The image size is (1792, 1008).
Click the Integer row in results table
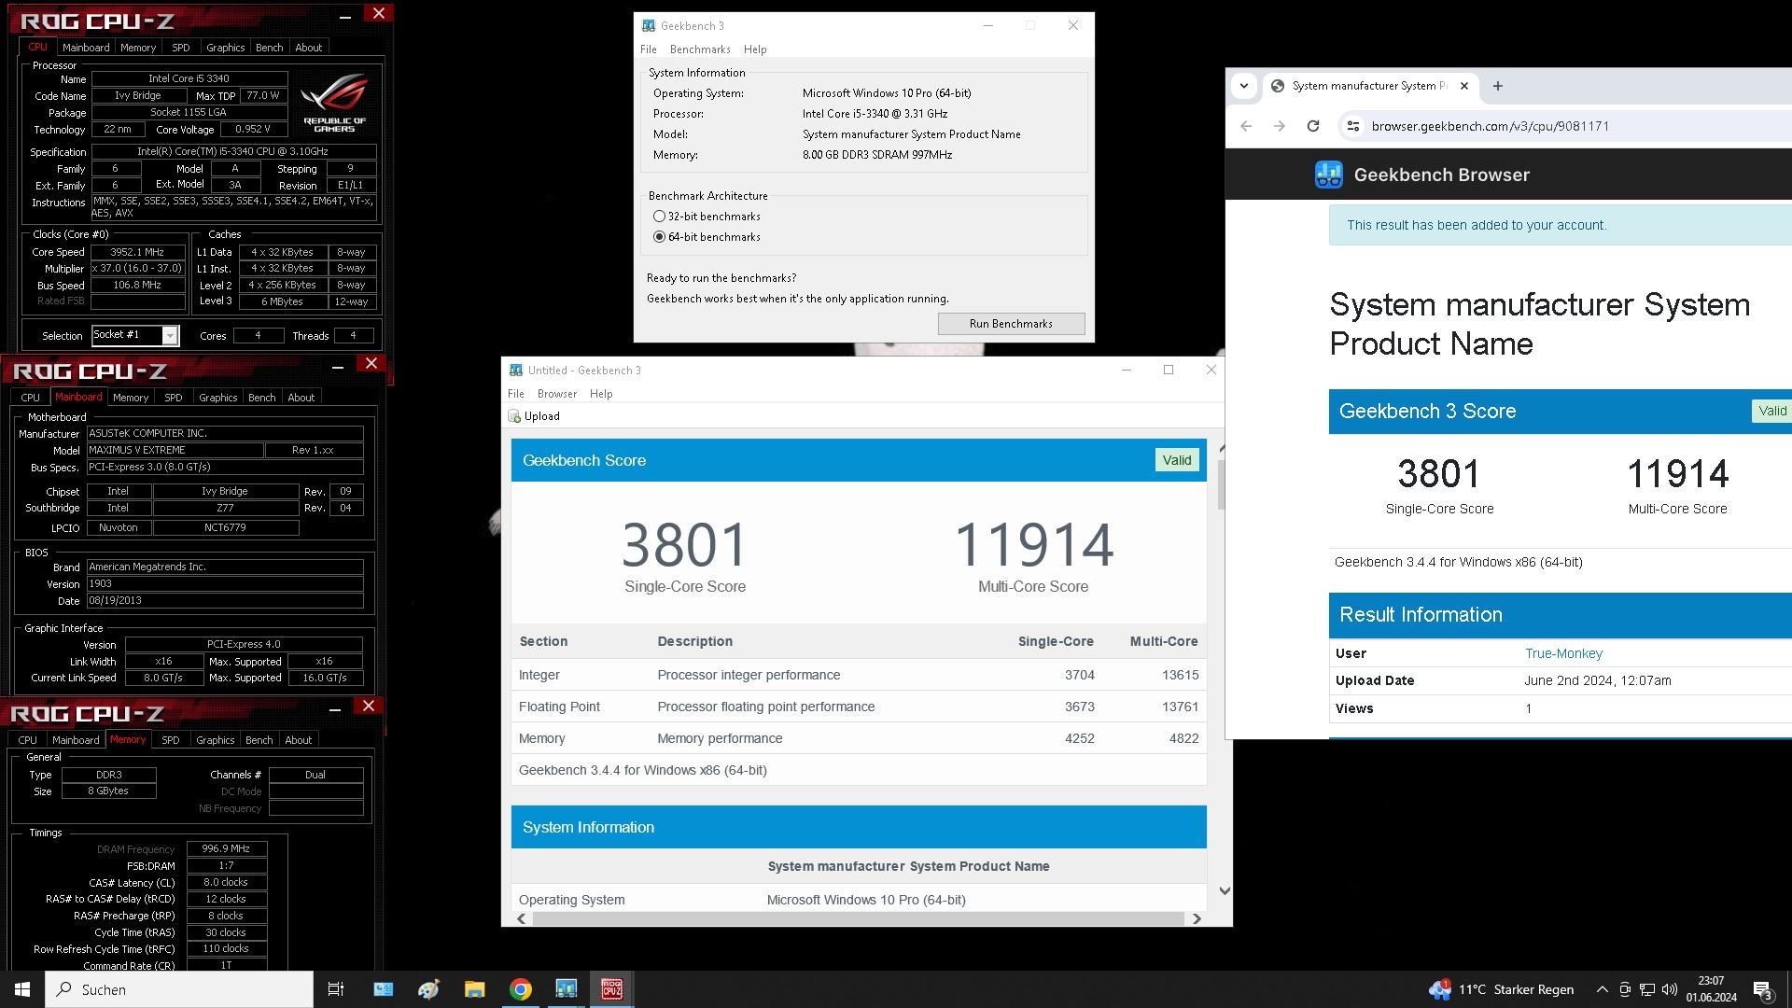click(x=859, y=675)
